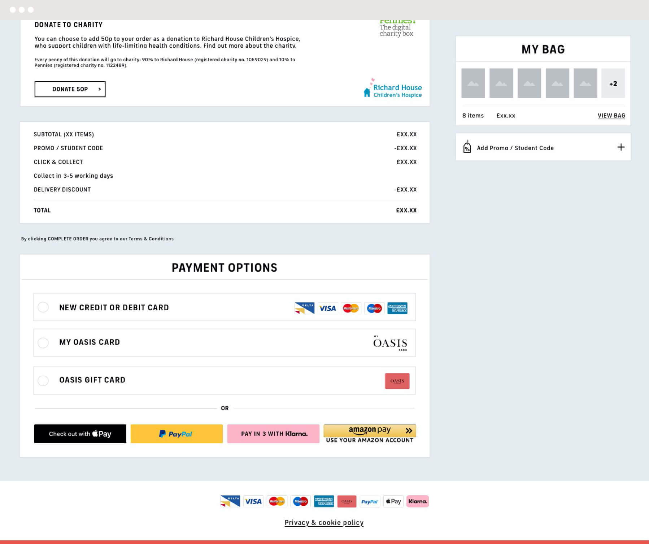
Task: Select Oasis Gift Card radio button
Action: (x=43, y=380)
